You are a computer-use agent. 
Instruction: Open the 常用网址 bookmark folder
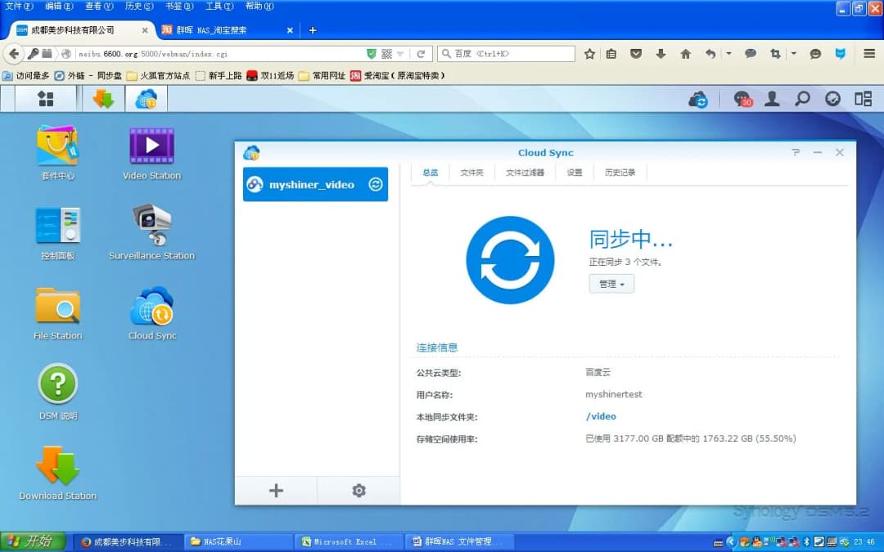click(322, 75)
